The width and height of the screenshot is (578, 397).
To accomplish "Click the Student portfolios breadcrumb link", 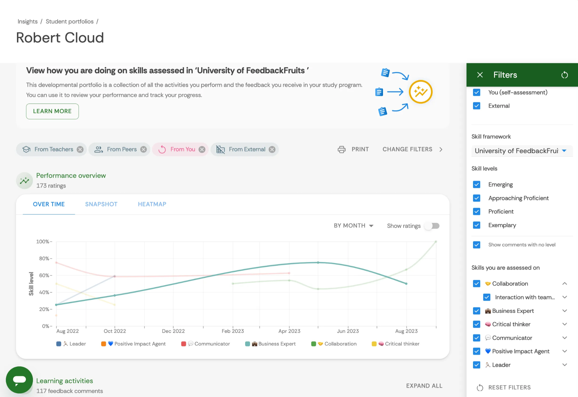I will tap(69, 22).
